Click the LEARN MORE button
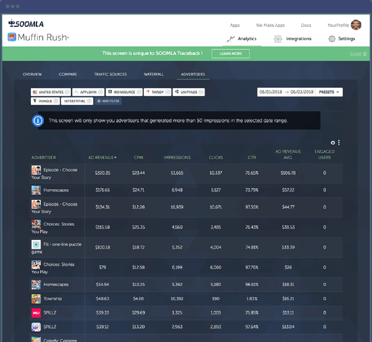This screenshot has height=342, width=372. [231, 54]
